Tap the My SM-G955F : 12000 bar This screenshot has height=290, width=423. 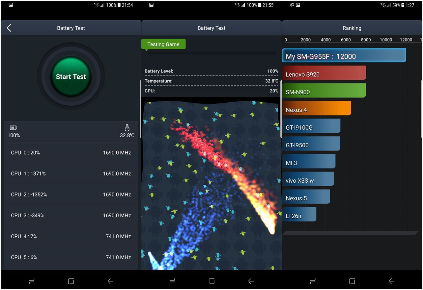[x=344, y=56]
